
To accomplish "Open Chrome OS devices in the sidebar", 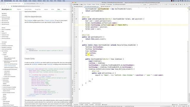I will [x=6, y=38].
